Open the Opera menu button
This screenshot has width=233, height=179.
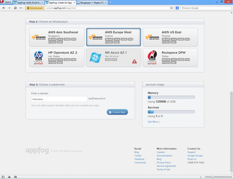pyautogui.click(x=6, y=2)
